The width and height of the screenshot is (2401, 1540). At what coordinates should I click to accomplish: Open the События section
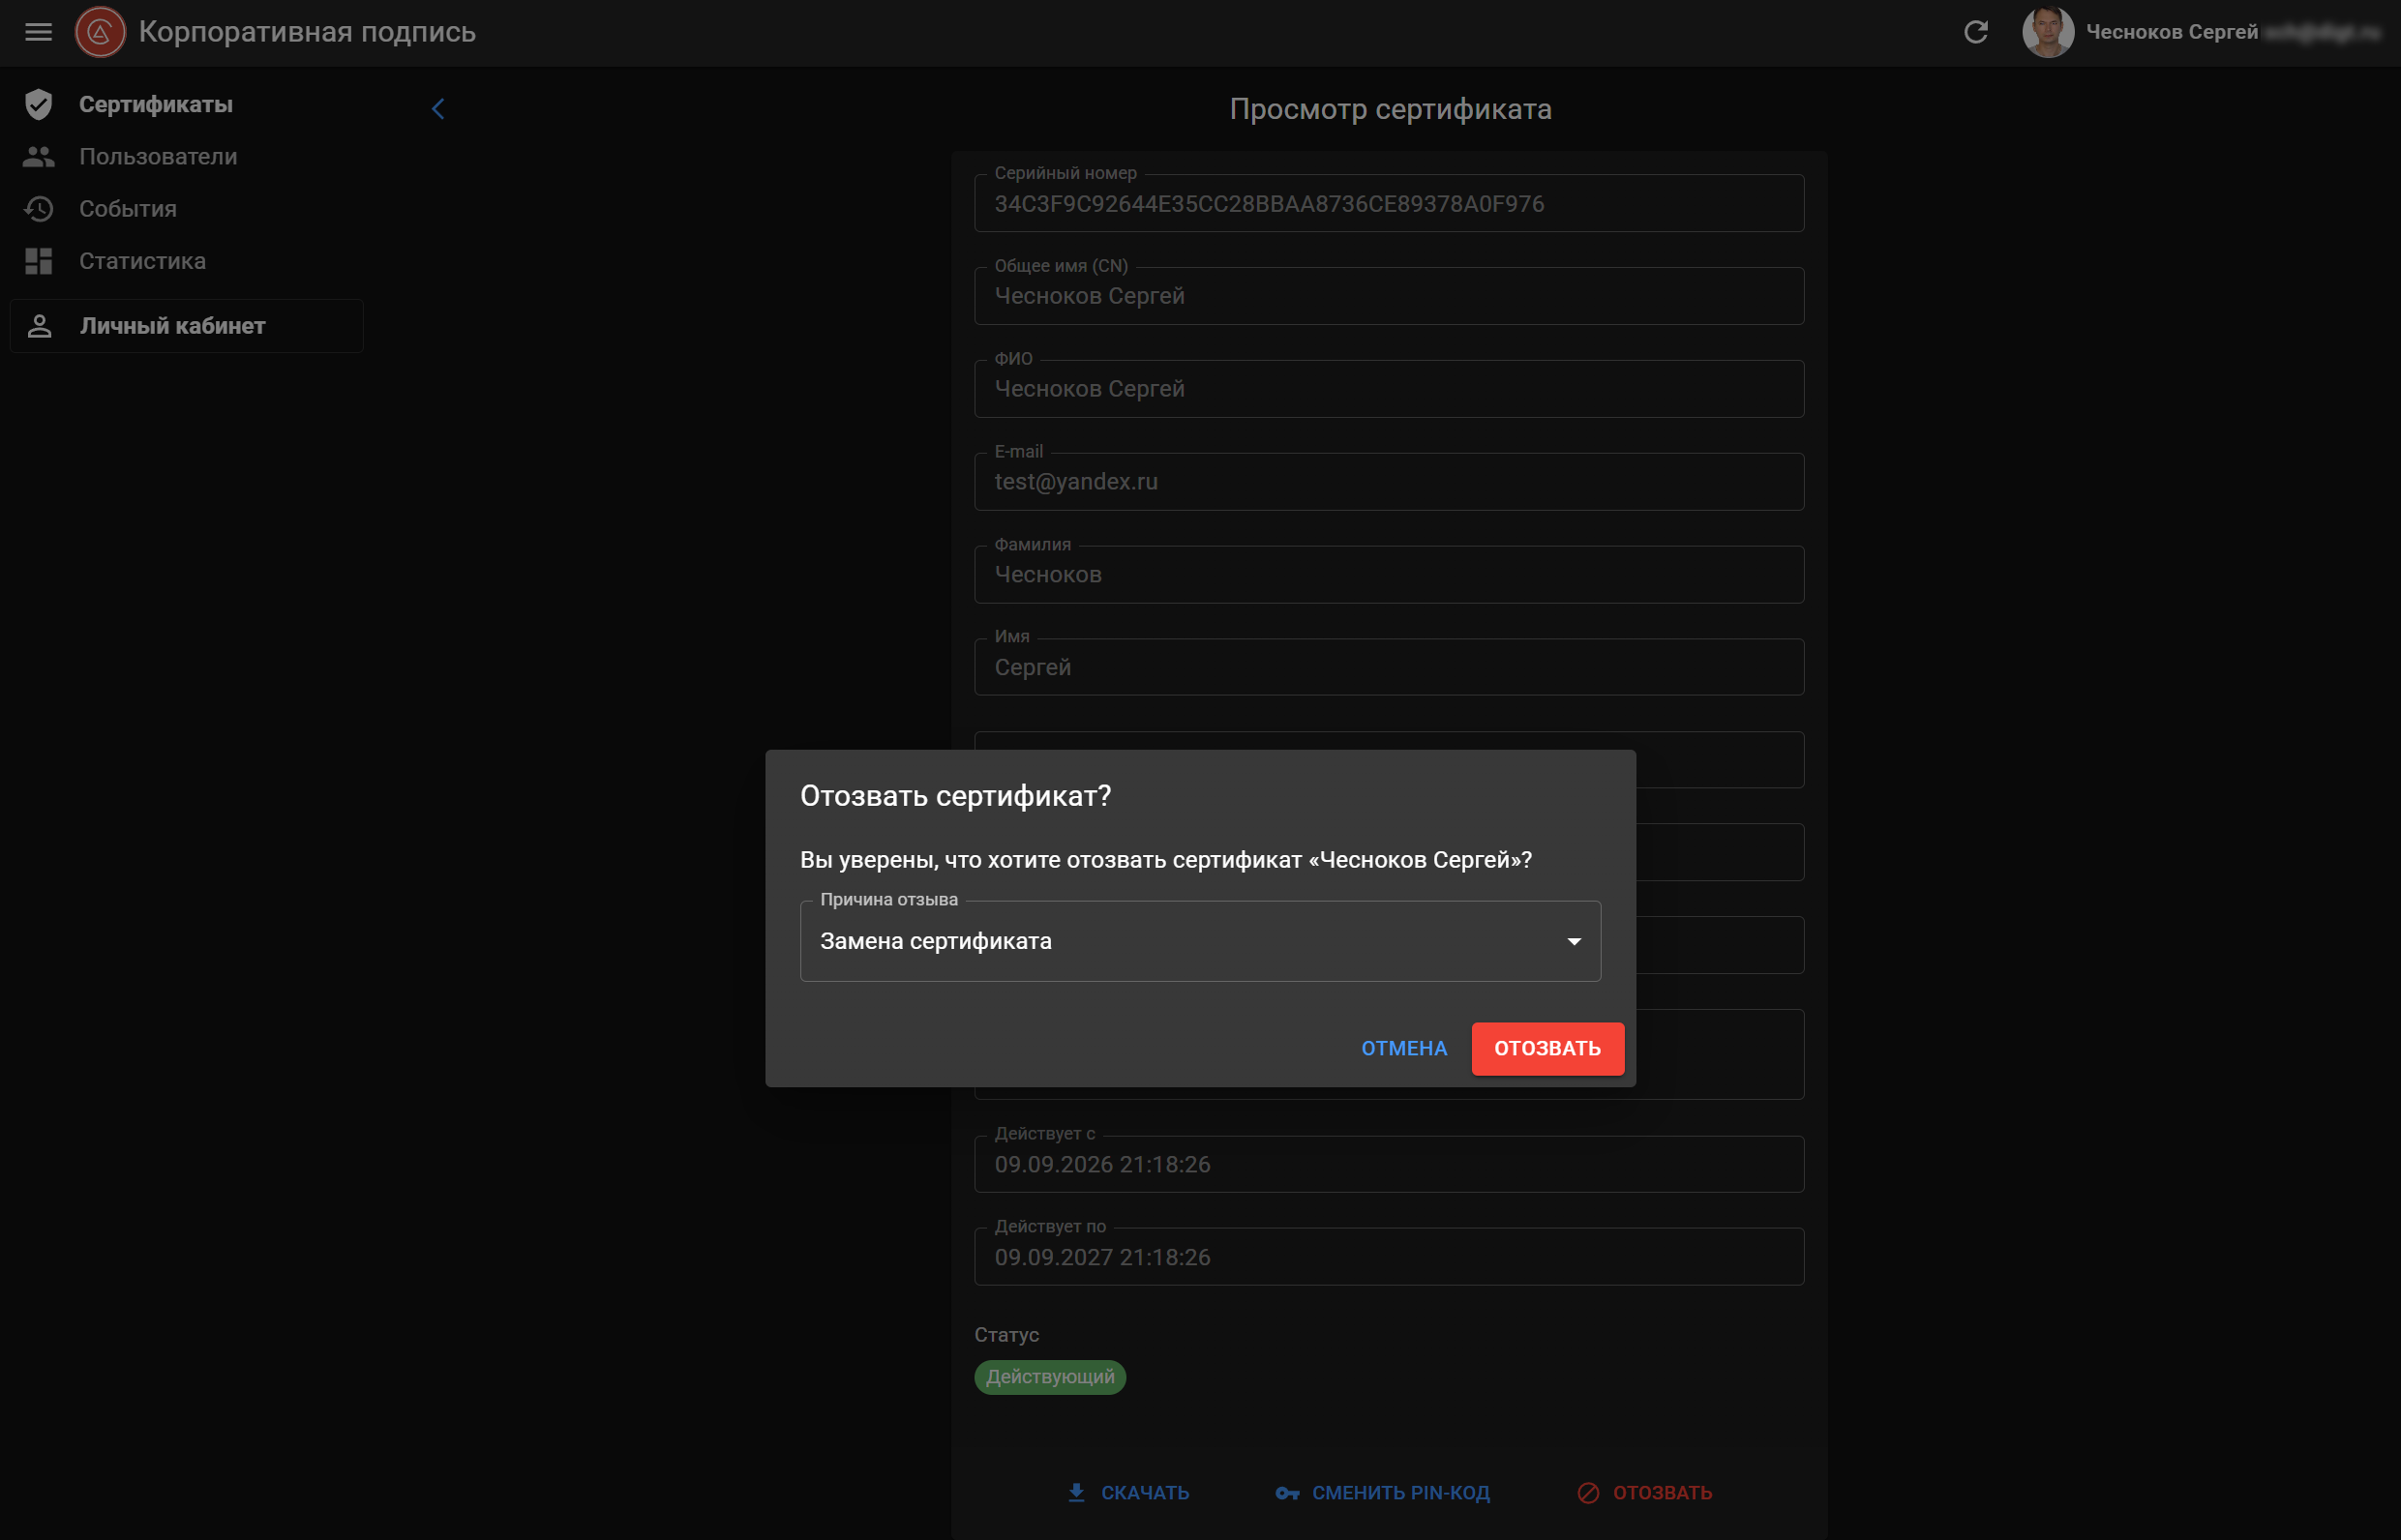pos(127,209)
